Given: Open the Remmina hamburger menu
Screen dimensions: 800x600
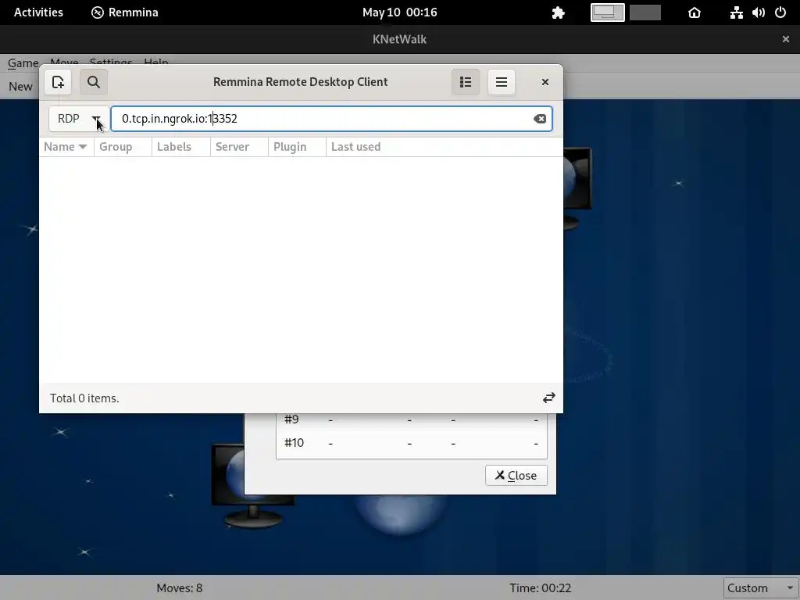Looking at the screenshot, I should (x=501, y=82).
